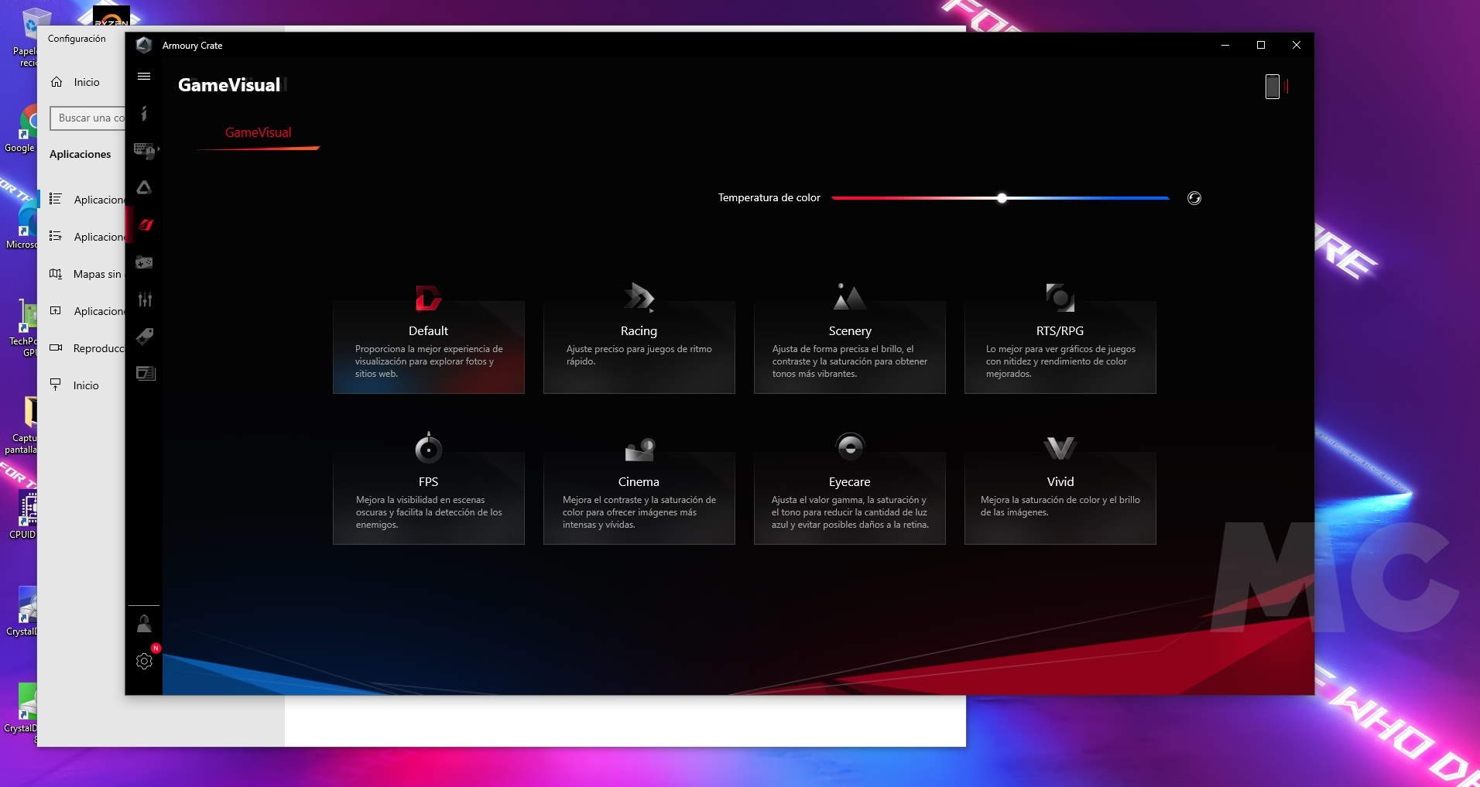
Task: Open the info page icon in sidebar
Action: (x=144, y=114)
